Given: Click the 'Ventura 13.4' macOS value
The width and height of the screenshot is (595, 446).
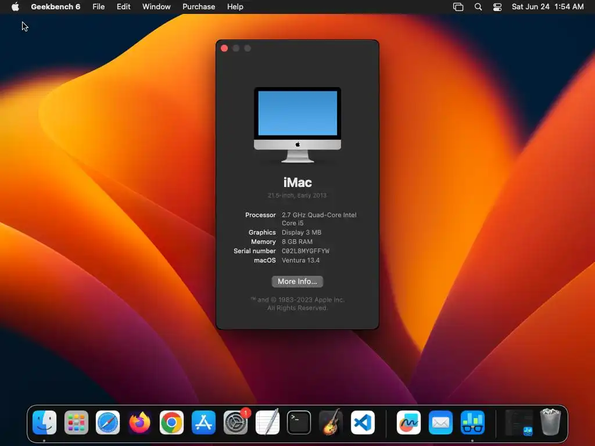Looking at the screenshot, I should click(x=300, y=260).
